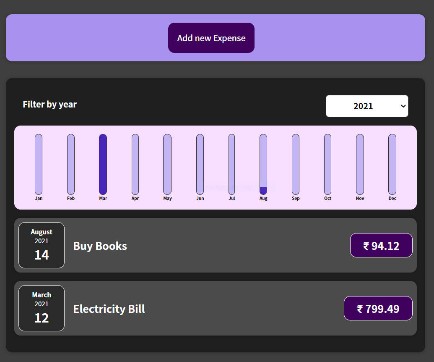This screenshot has height=362, width=434.
Task: Select the filled March chart bar
Action: pyautogui.click(x=103, y=164)
